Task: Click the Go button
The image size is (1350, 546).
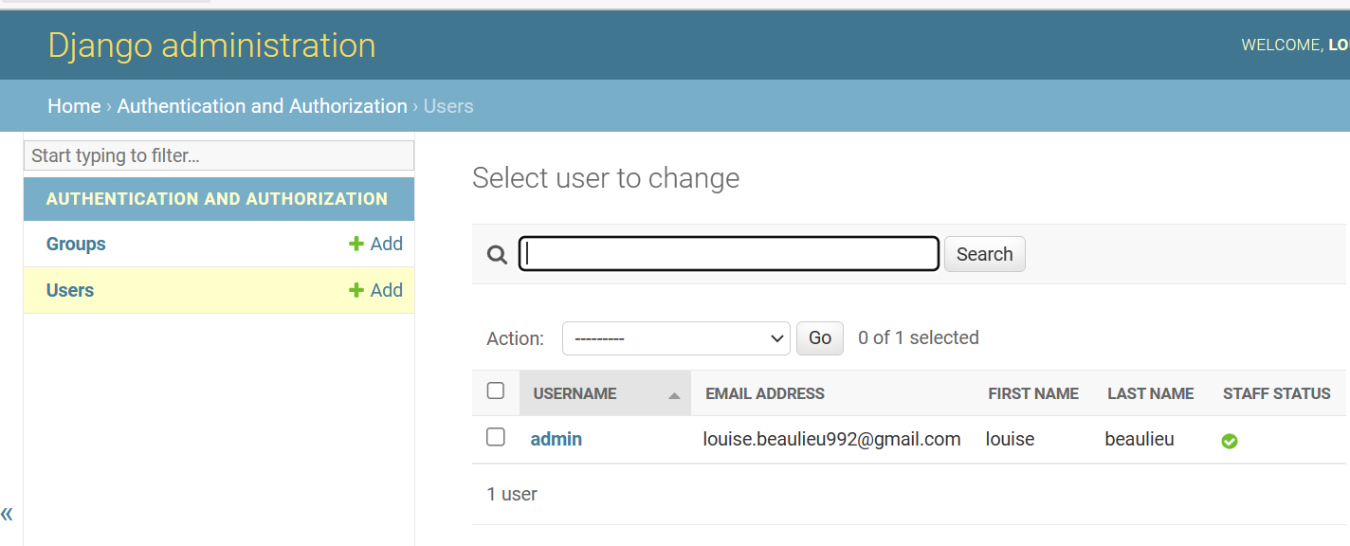Action: click(820, 338)
